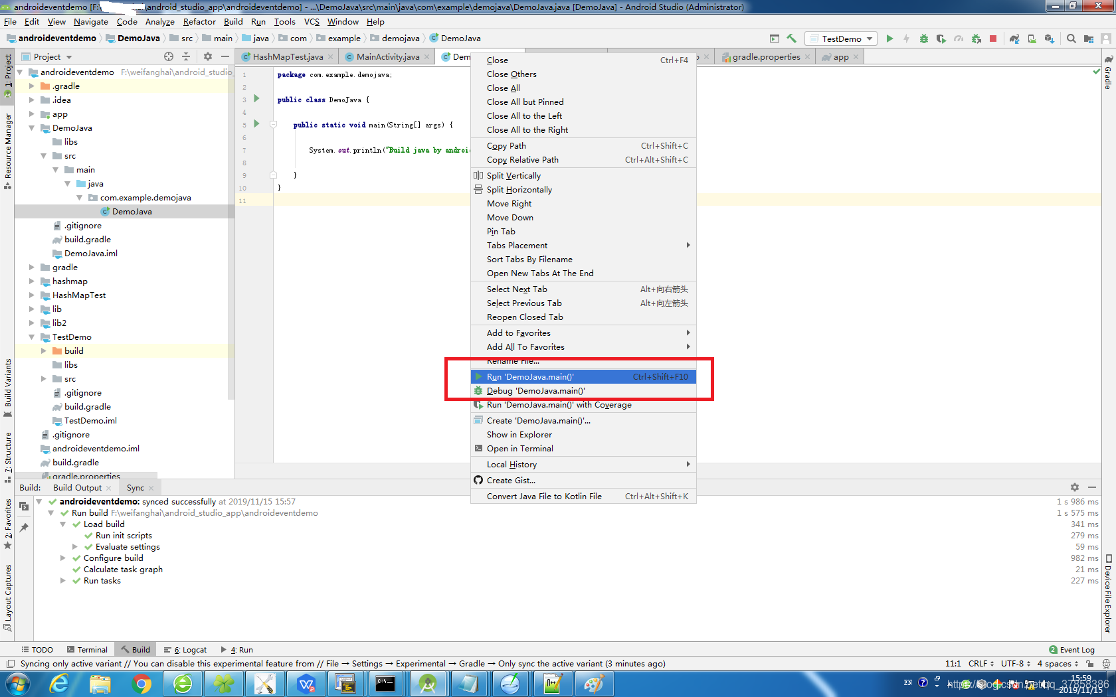Switch to MainActivity.java editor tab

(388, 57)
